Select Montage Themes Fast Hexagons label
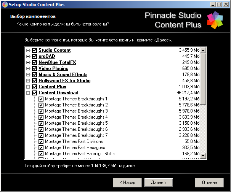231x192 pixels. tap(75, 148)
